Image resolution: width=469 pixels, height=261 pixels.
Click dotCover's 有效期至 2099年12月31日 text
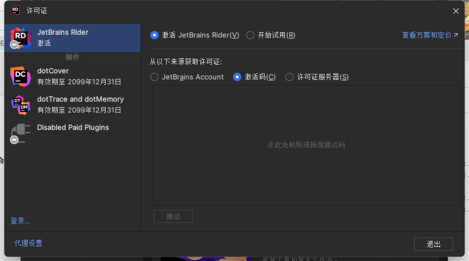pyautogui.click(x=79, y=82)
